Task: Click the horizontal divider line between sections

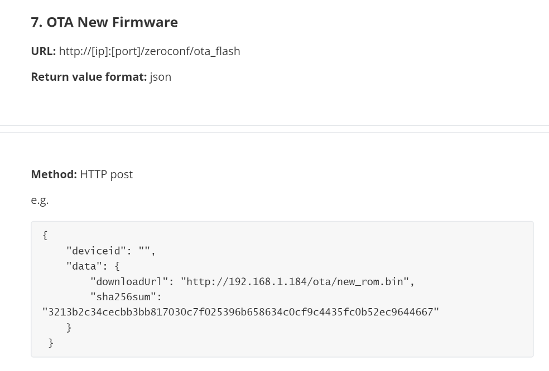Action: (274, 129)
